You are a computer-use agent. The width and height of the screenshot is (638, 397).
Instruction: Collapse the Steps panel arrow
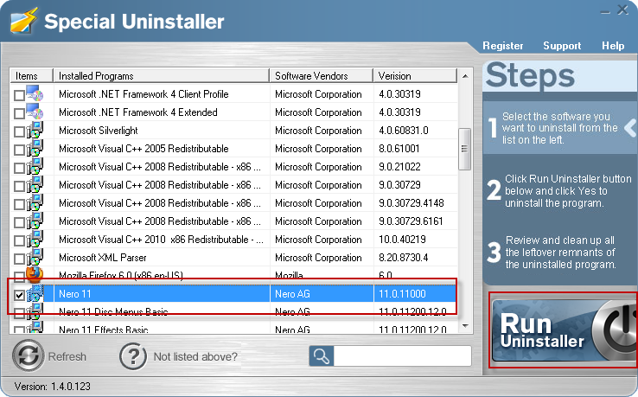(630, 127)
